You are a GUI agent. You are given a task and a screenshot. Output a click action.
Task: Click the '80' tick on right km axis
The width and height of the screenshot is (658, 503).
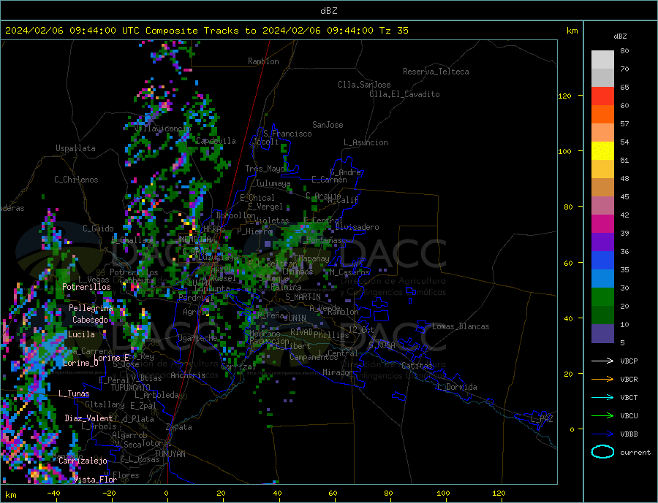click(568, 207)
